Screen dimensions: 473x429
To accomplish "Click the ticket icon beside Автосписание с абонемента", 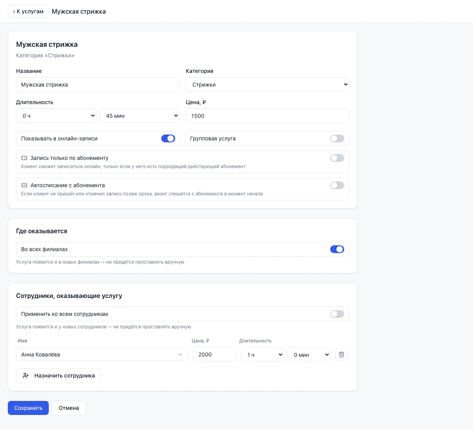I will tap(24, 185).
